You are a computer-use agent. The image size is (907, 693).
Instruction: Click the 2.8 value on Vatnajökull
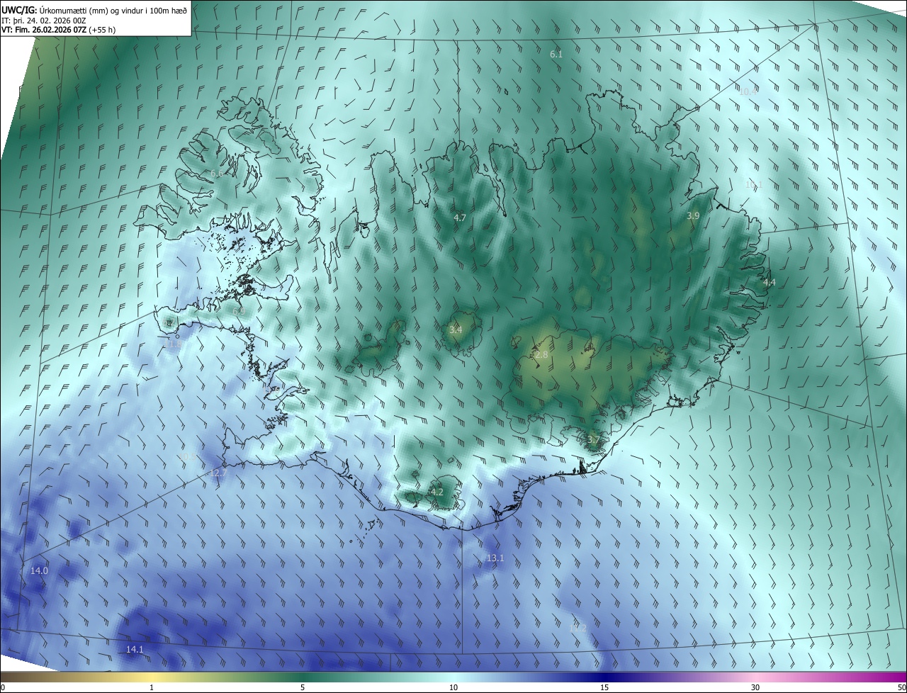(541, 354)
